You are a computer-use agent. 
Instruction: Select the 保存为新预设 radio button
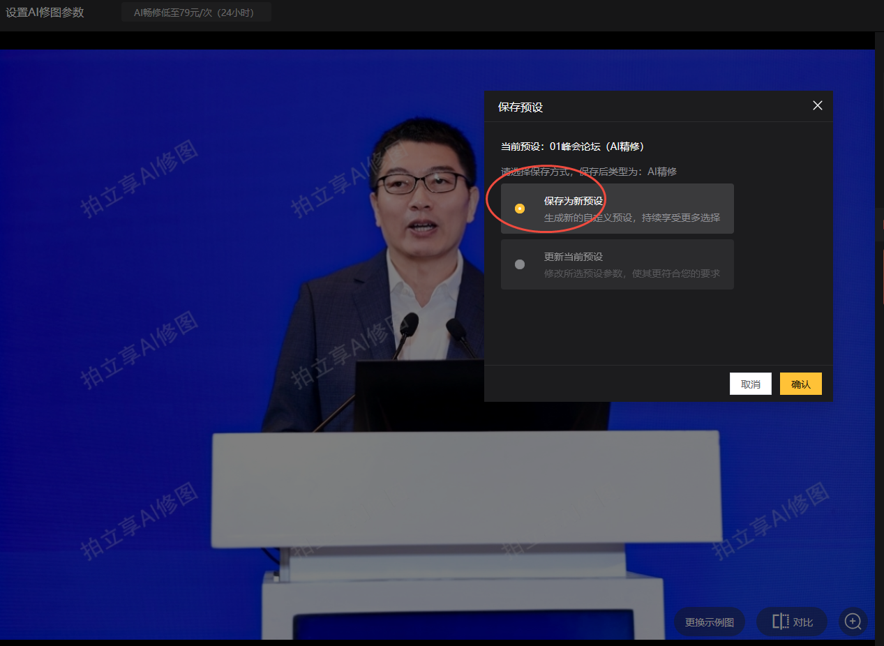(520, 209)
